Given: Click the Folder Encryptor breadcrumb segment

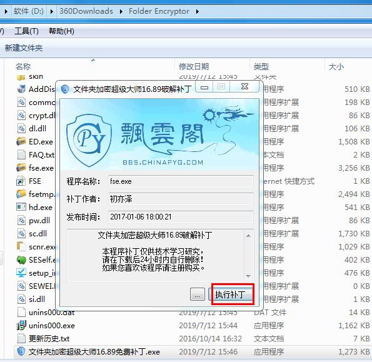Looking at the screenshot, I should click(x=159, y=11).
